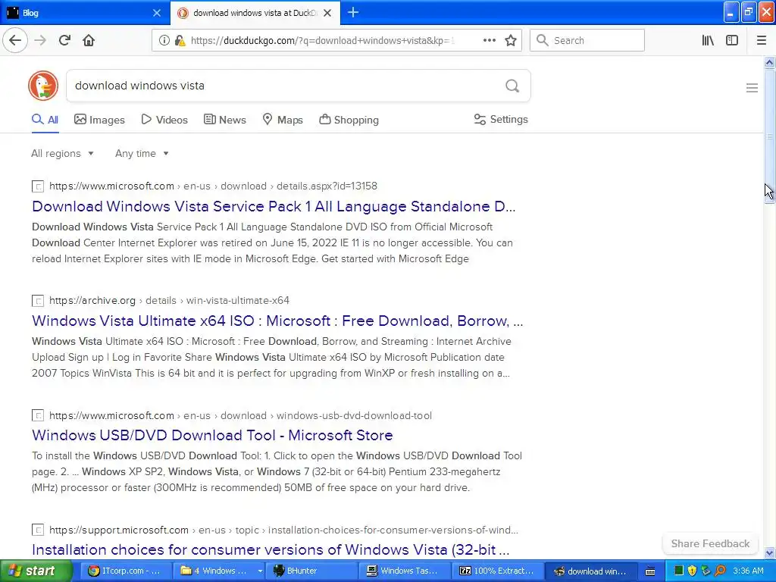Open the Library bookshelf icon
776x582 pixels.
(708, 40)
